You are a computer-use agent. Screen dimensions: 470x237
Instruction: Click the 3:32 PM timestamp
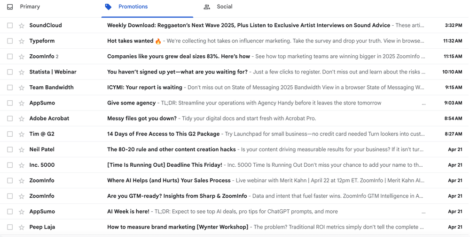[x=454, y=25]
